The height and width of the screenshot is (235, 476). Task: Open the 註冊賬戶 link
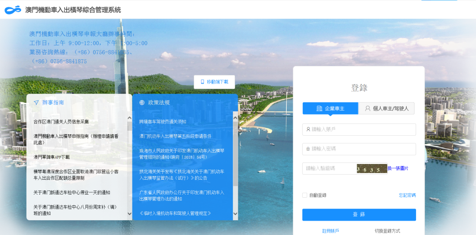point(331,231)
